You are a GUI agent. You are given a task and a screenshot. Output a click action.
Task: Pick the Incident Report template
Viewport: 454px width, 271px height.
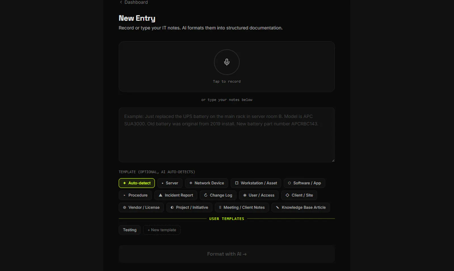click(176, 195)
